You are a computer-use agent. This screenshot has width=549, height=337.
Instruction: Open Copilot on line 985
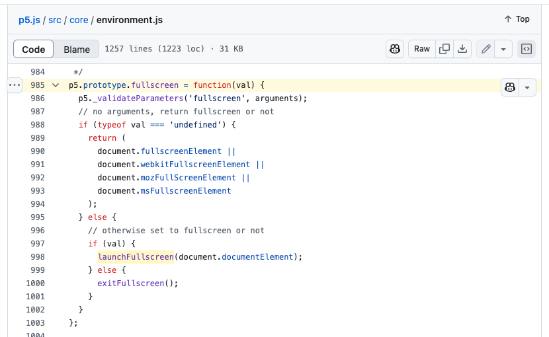click(x=510, y=87)
